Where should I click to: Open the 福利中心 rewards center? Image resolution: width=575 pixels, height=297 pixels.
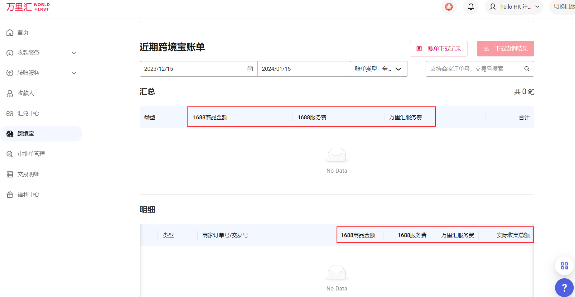pyautogui.click(x=28, y=194)
